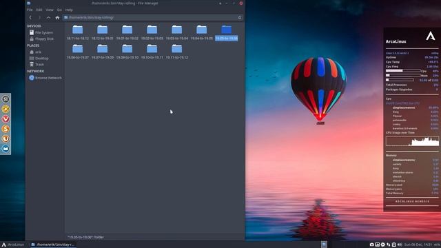This screenshot has height=248, width=441.
Task: Open the 19.07-to-19.09 folder
Action: [103, 52]
